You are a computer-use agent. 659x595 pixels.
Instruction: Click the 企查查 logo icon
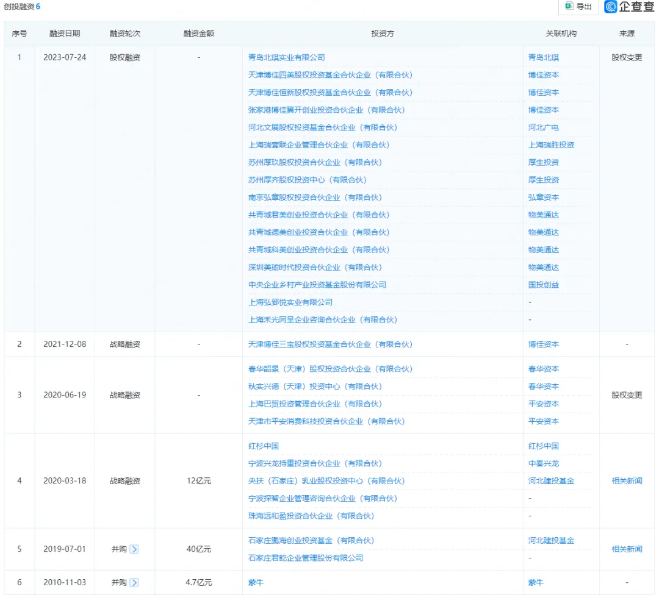(610, 6)
